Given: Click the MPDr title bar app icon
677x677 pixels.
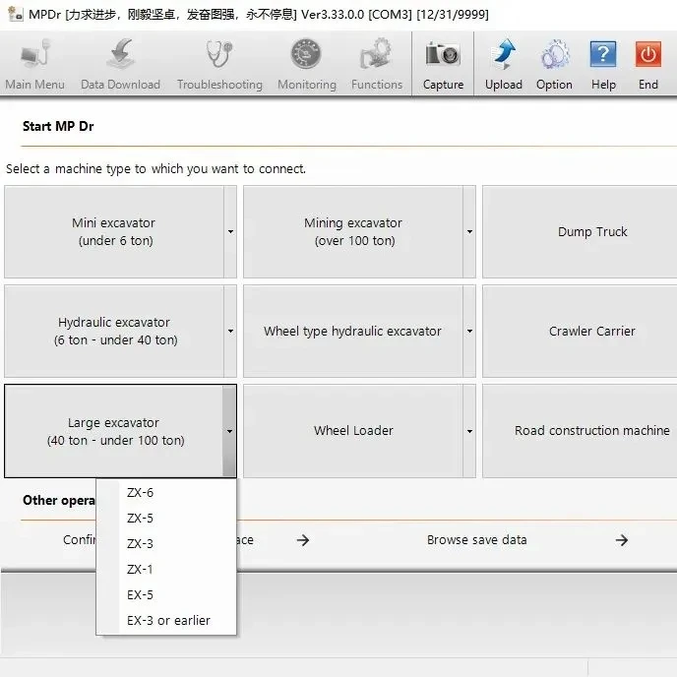Looking at the screenshot, I should (x=15, y=14).
